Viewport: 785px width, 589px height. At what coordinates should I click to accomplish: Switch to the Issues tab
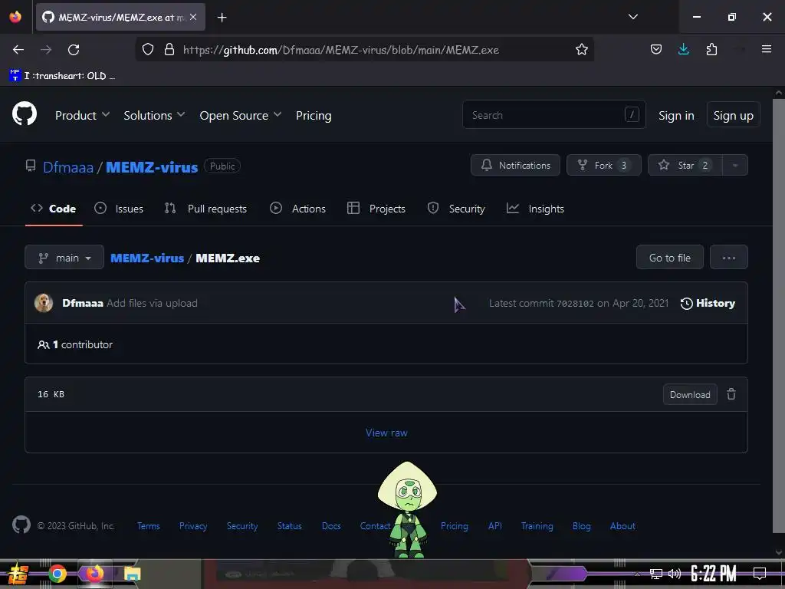coord(119,209)
